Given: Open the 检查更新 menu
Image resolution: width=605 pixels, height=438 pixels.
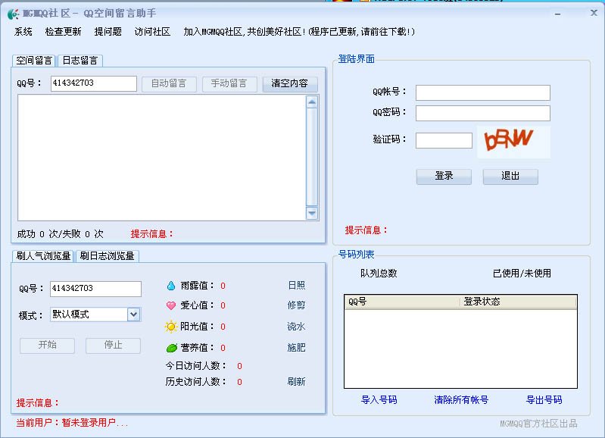Looking at the screenshot, I should click(x=64, y=32).
